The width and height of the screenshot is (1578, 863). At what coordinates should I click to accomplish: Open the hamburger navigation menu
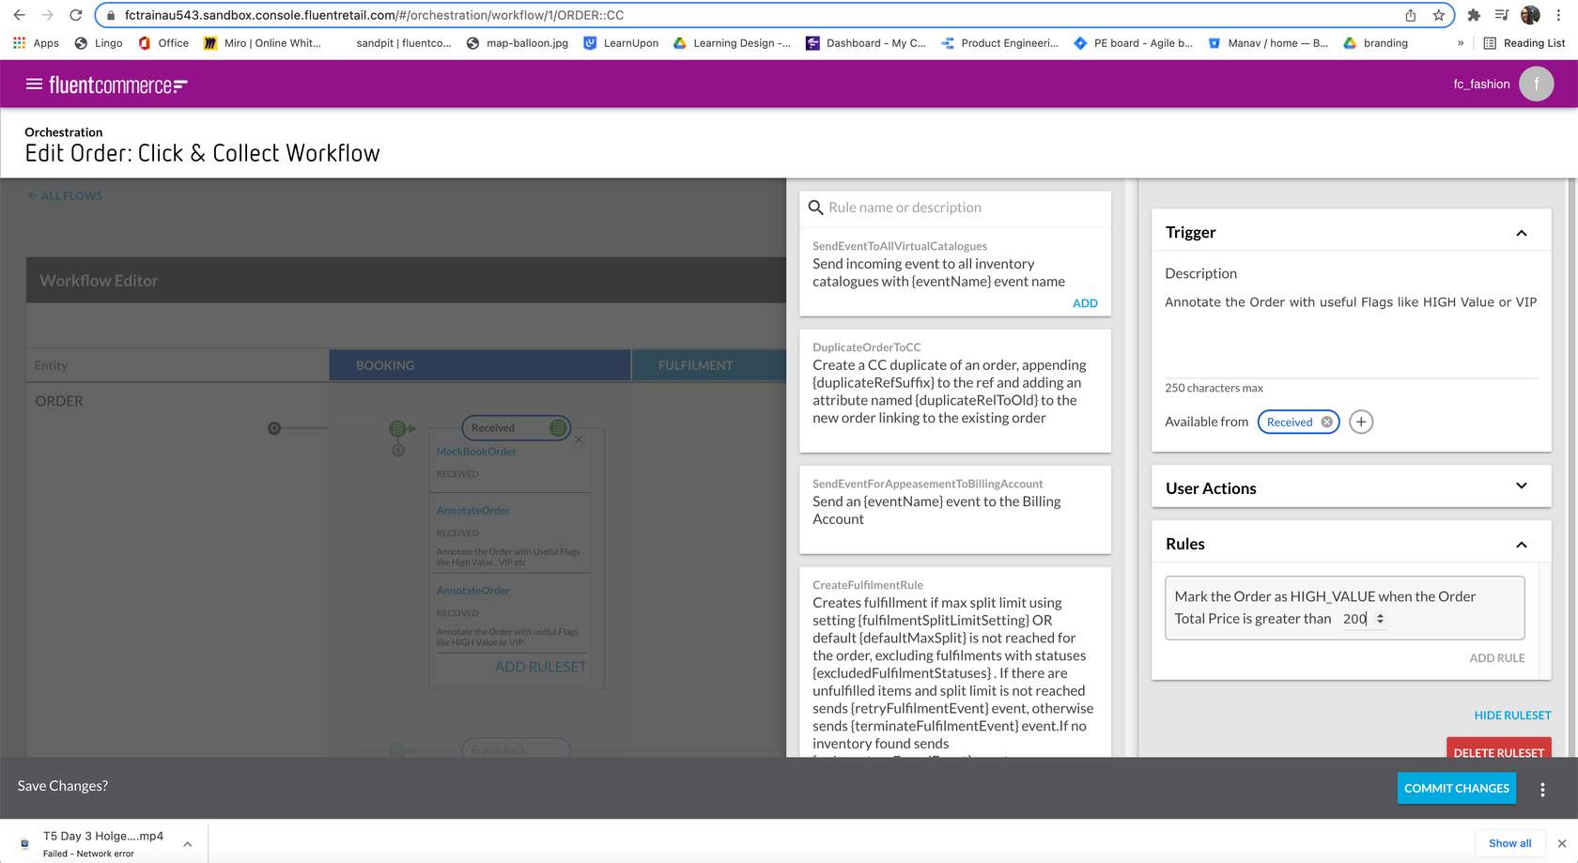point(34,85)
